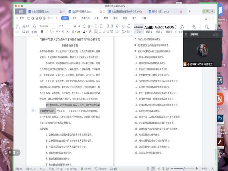Screen dimensions: 228x171
Task: Click the wrench tools icon in the ribbon
Action: click(194, 27)
